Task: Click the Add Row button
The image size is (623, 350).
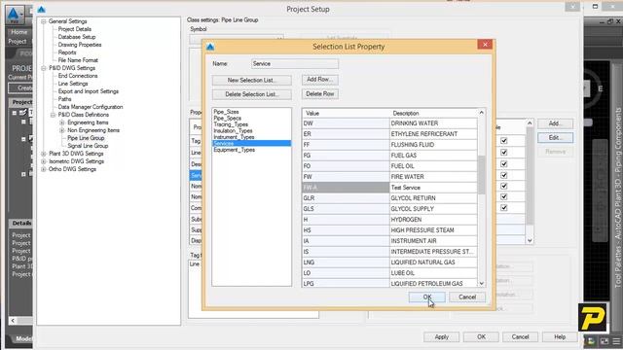Action: click(320, 80)
